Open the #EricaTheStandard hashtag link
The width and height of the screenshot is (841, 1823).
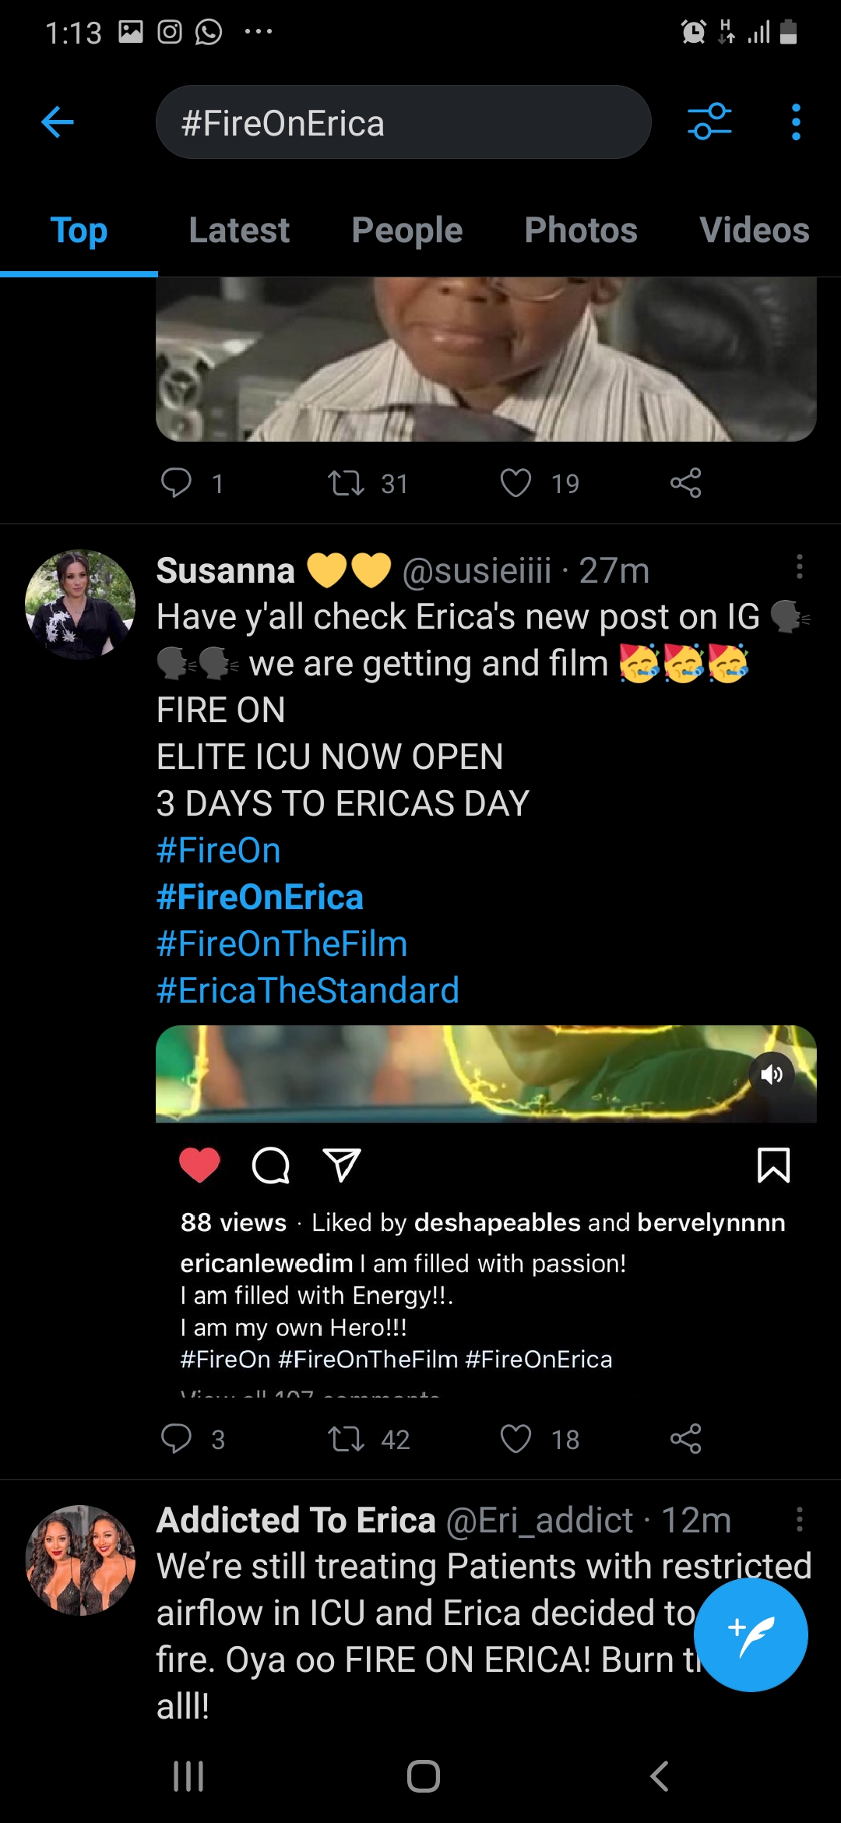point(308,990)
